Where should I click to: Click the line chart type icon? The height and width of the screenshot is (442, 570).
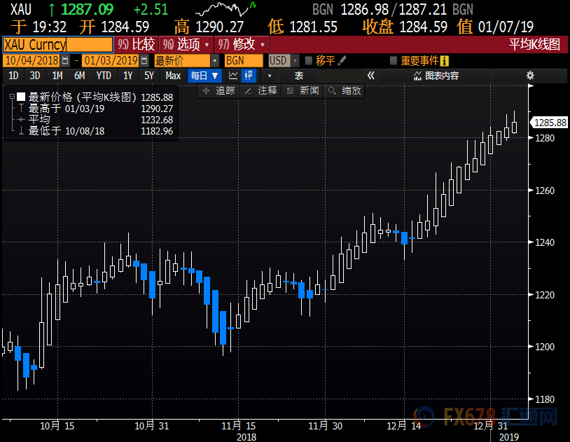(234, 76)
